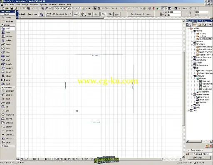Image resolution: width=213 pixels, height=165 pixels.
Task: Select the Level Dimension tool
Action: (8, 95)
